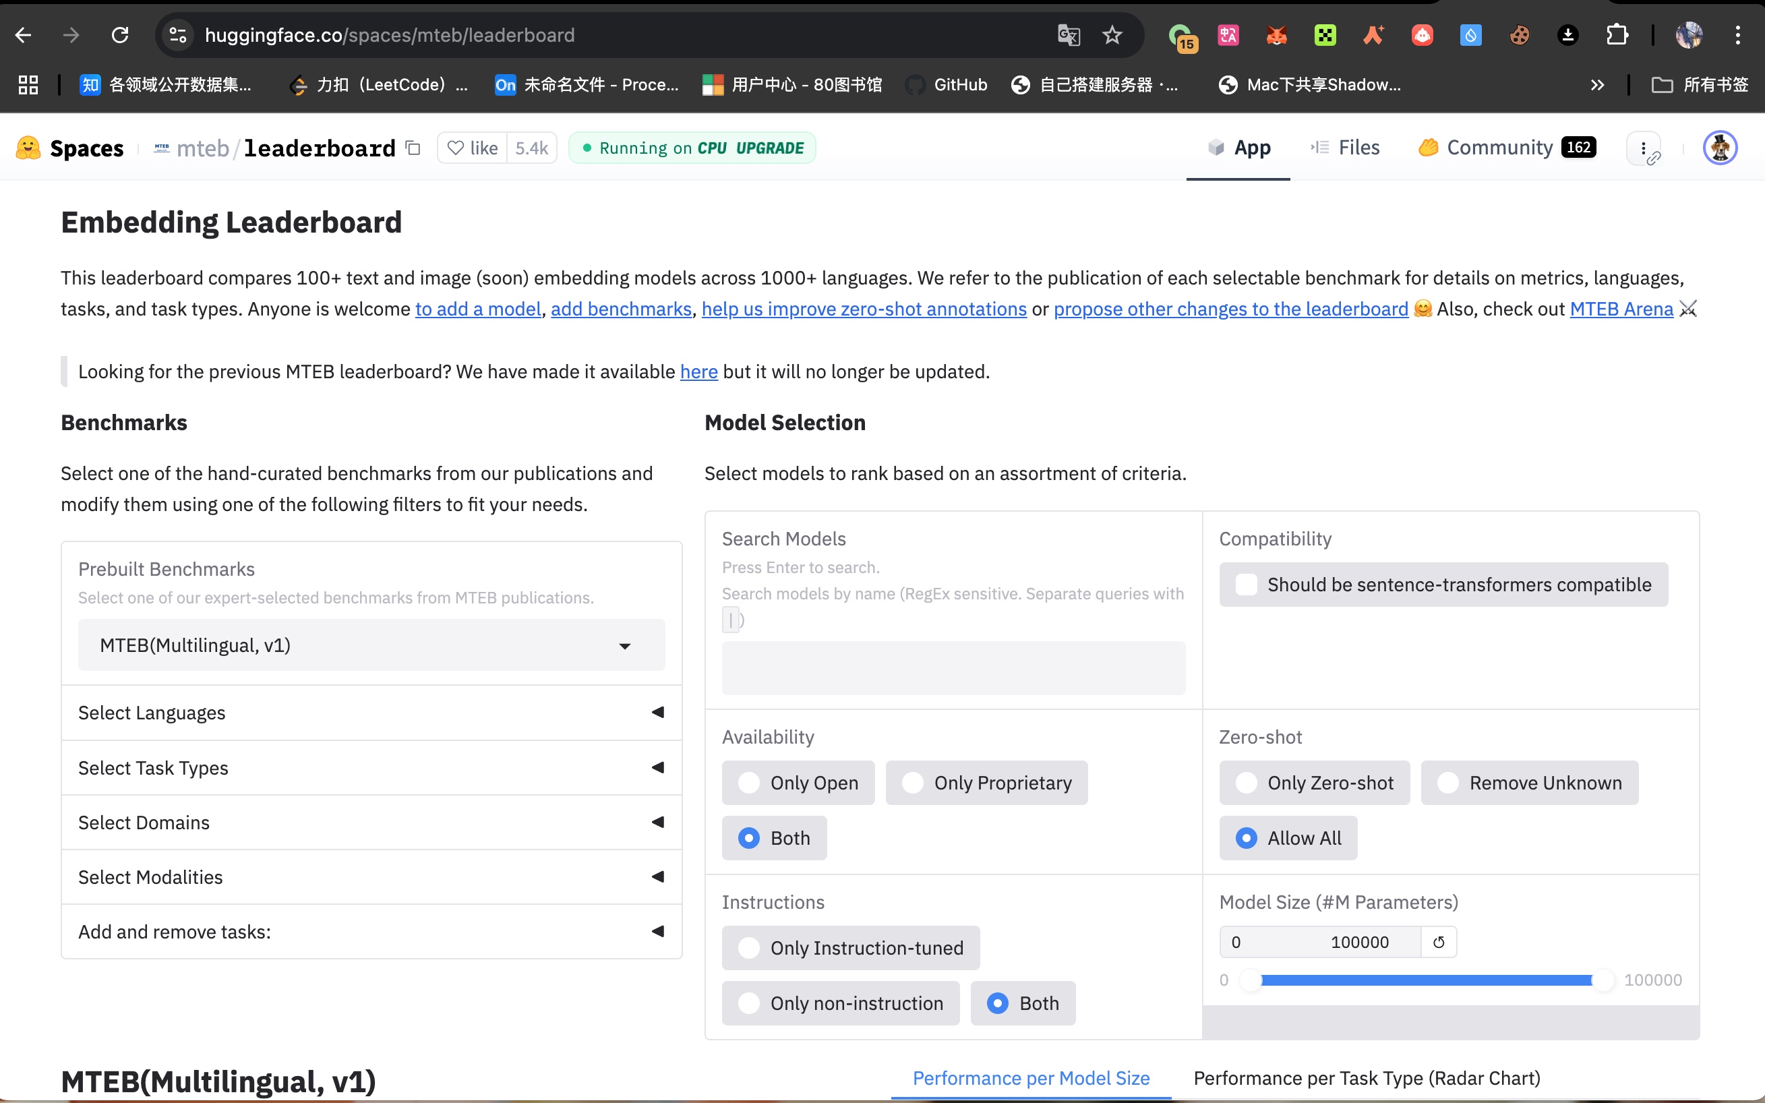
Task: Select Only non-instruction option
Action: coord(840,1003)
